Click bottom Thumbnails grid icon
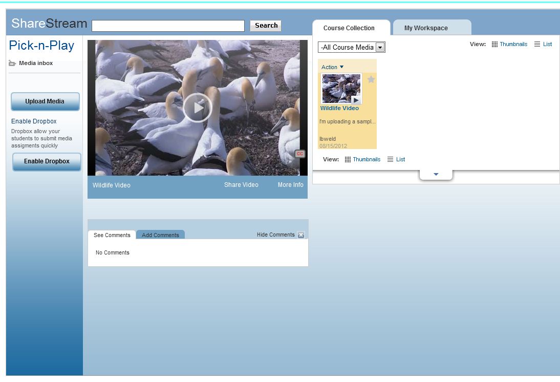Image resolution: width=560 pixels, height=382 pixels. tap(348, 159)
